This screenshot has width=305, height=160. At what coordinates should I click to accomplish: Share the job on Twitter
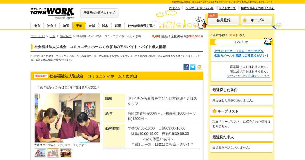coord(193,67)
